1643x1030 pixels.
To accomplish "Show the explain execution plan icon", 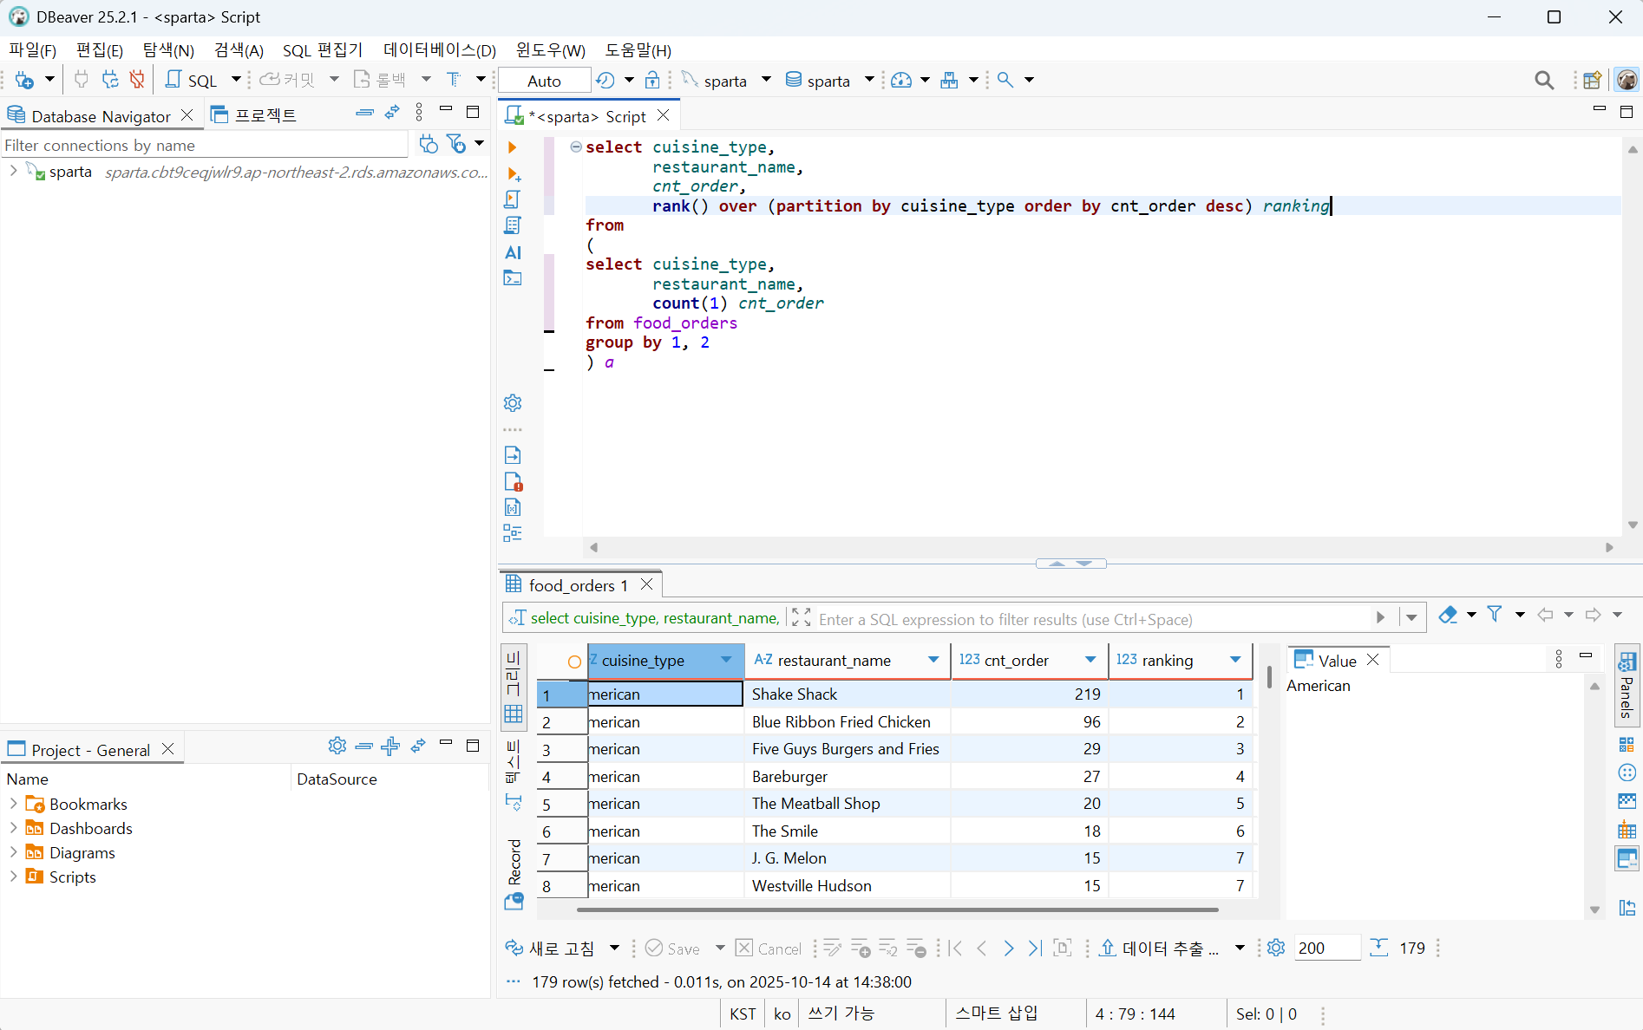I will 513,225.
